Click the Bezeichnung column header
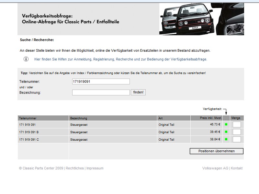 point(79,118)
